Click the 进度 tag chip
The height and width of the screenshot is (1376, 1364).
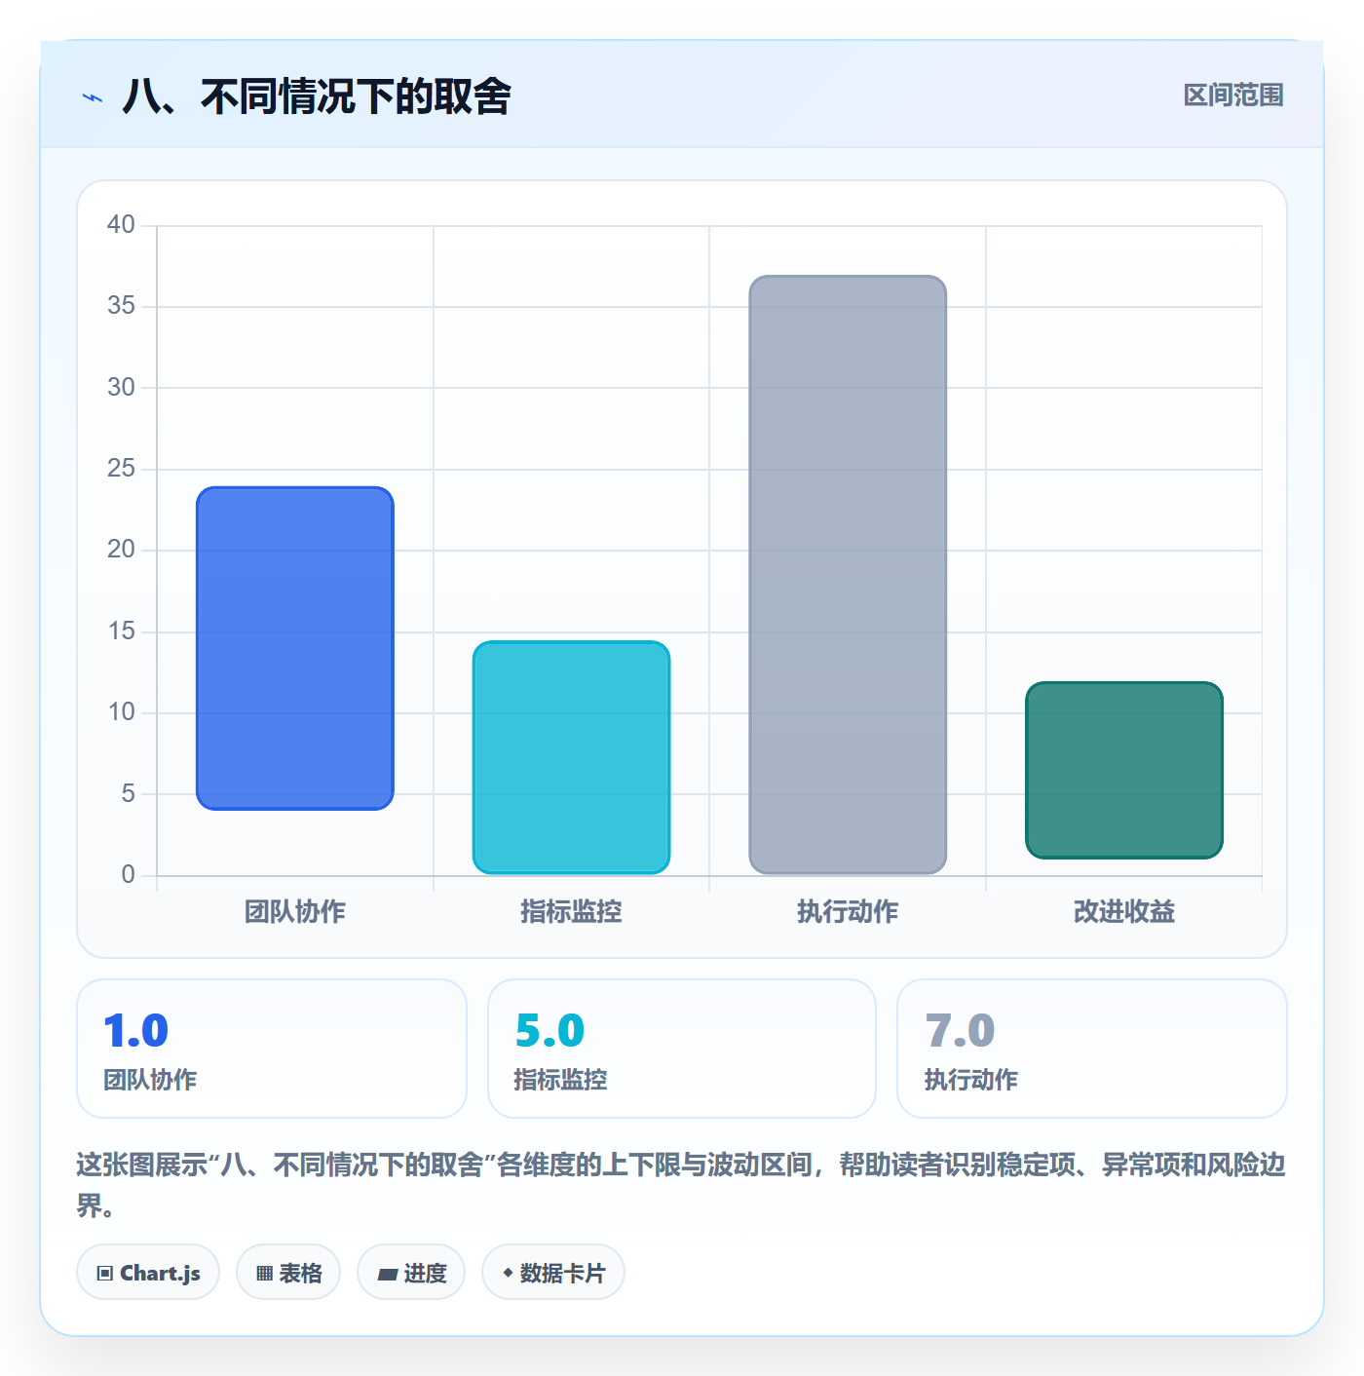411,1272
